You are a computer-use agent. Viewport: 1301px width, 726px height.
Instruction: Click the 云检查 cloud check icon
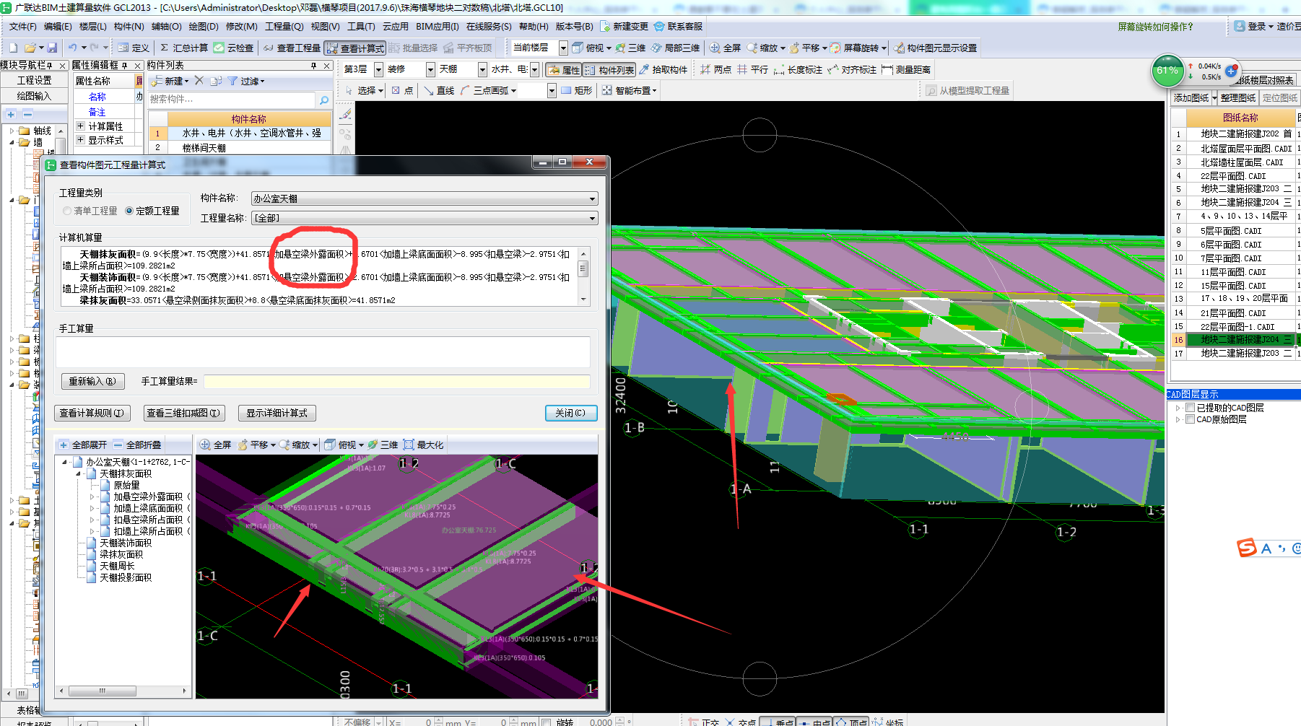(x=219, y=48)
